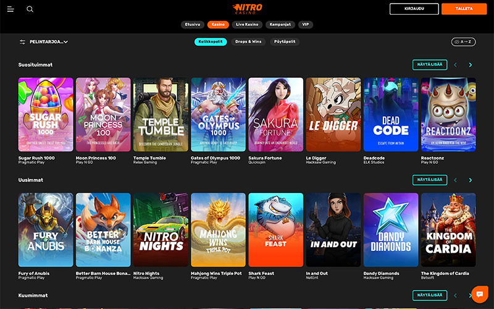Select the Kolikkopelit filter chip
Image resolution: width=494 pixels, height=309 pixels.
[211, 41]
